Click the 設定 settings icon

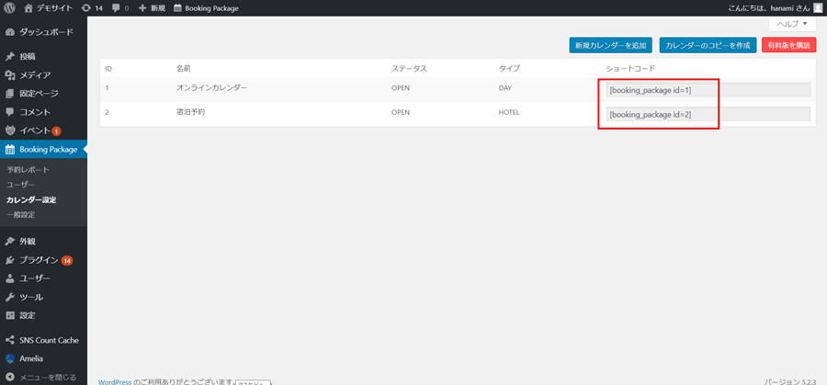pos(9,315)
